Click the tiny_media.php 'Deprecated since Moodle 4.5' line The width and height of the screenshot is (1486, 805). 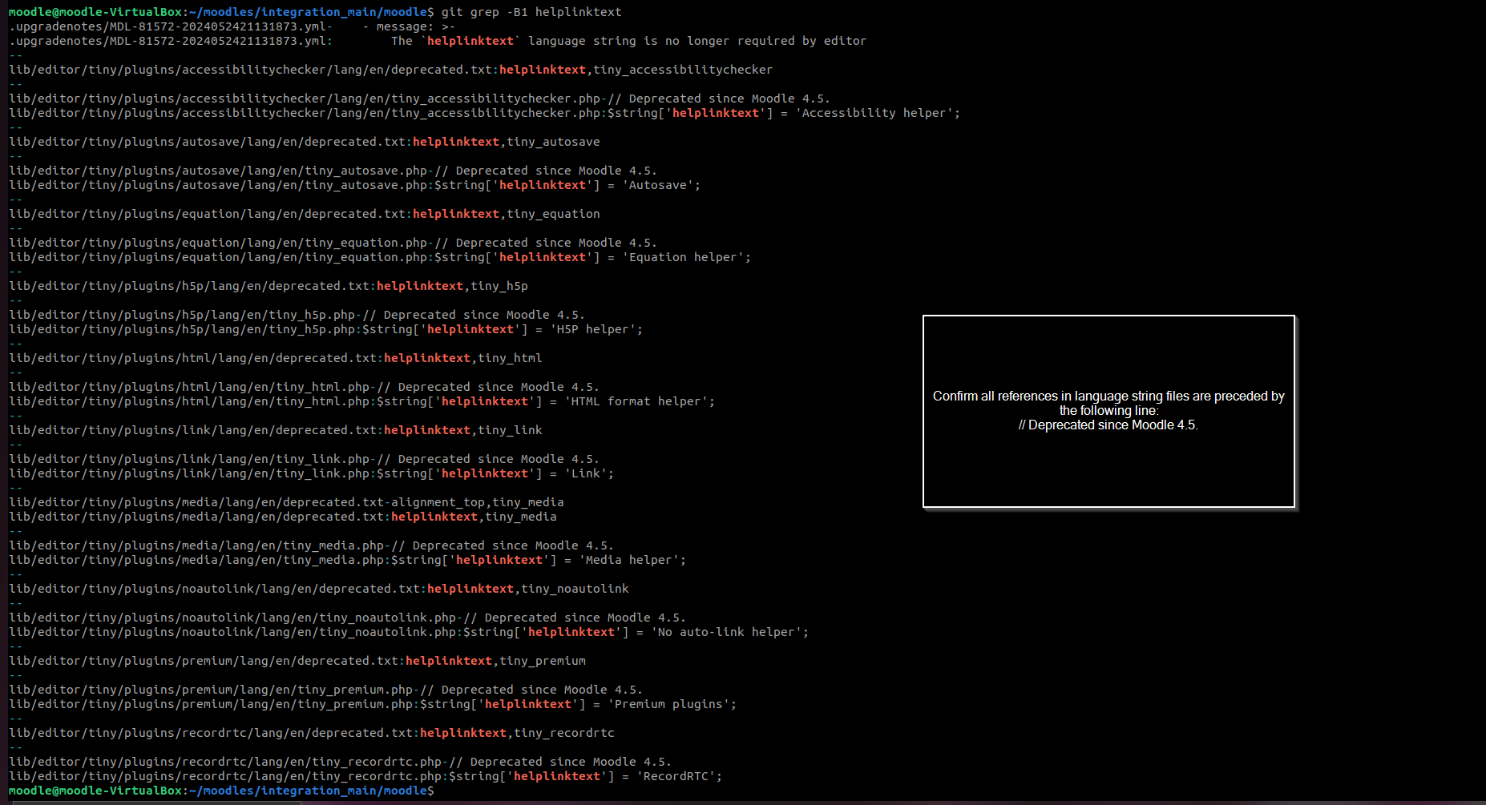coord(312,545)
